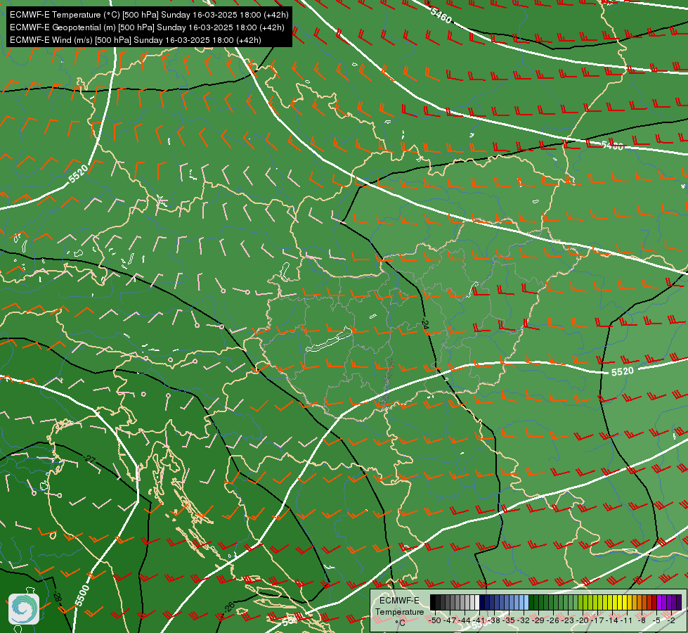Click the 5500 geopotential contour label
This screenshot has height=633, width=688.
click(82, 596)
